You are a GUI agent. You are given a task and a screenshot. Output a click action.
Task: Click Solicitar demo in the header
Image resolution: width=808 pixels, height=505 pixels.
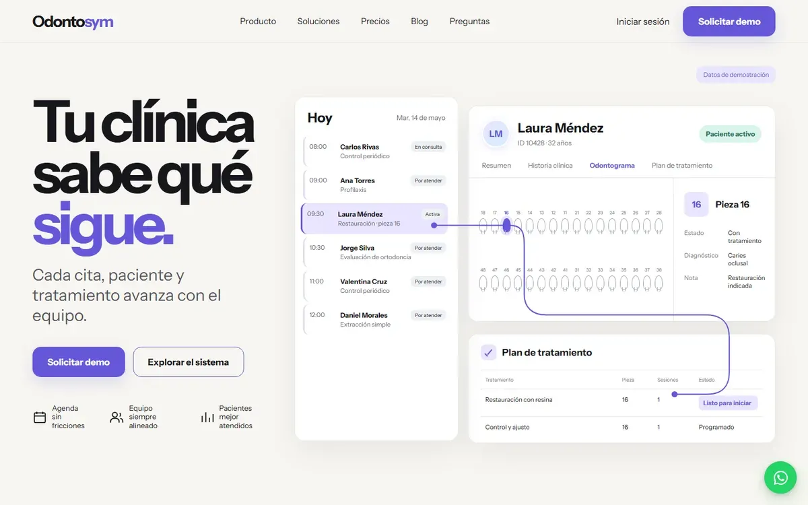point(729,22)
